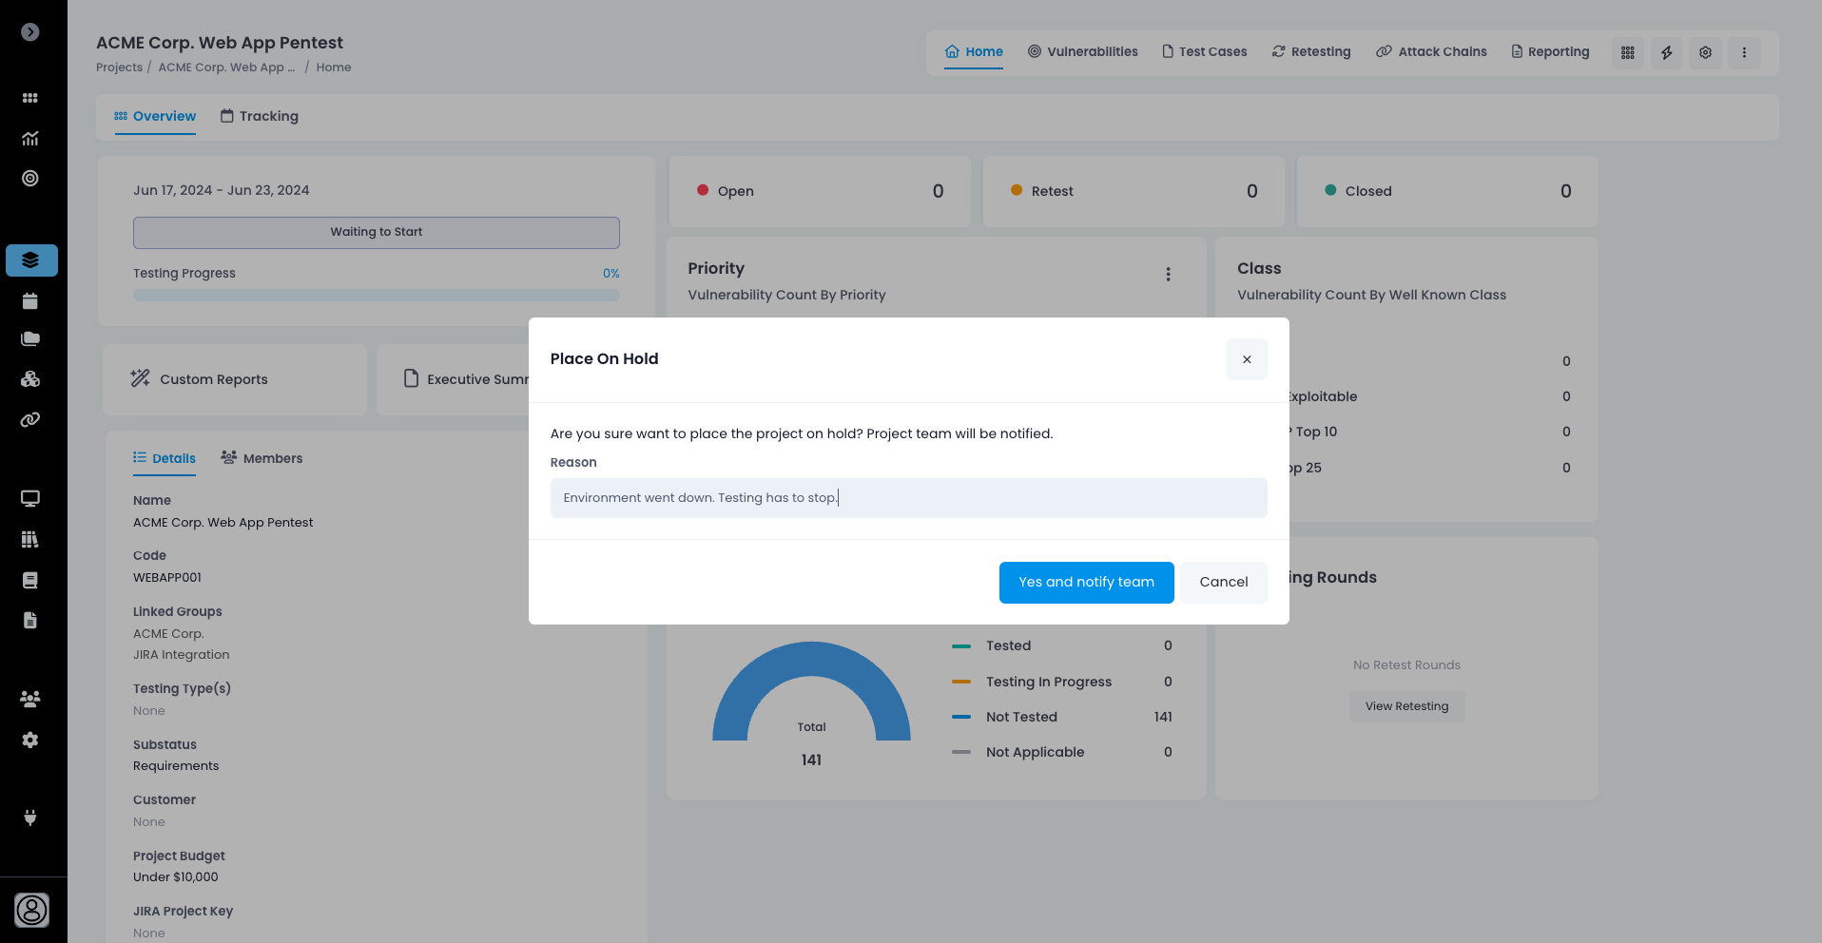Switch to the Tracking tab

pos(260,116)
